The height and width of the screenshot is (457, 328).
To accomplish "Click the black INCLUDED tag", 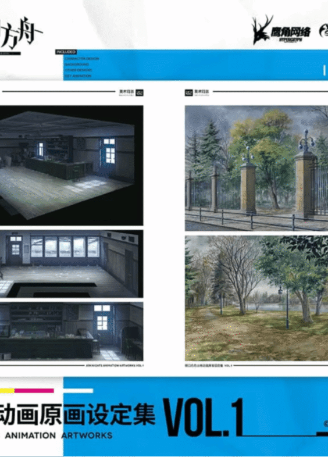I will (66, 52).
